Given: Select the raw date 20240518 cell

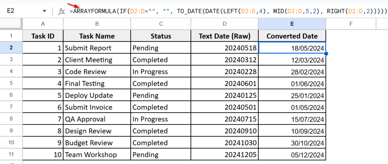Looking at the screenshot, I should click(x=224, y=48).
